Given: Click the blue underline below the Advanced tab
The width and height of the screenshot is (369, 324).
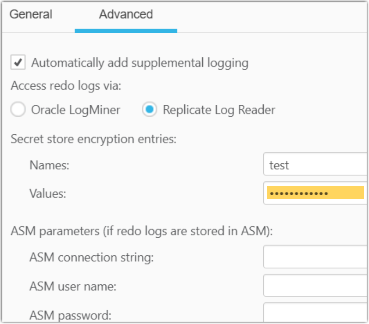Looking at the screenshot, I should point(126,31).
